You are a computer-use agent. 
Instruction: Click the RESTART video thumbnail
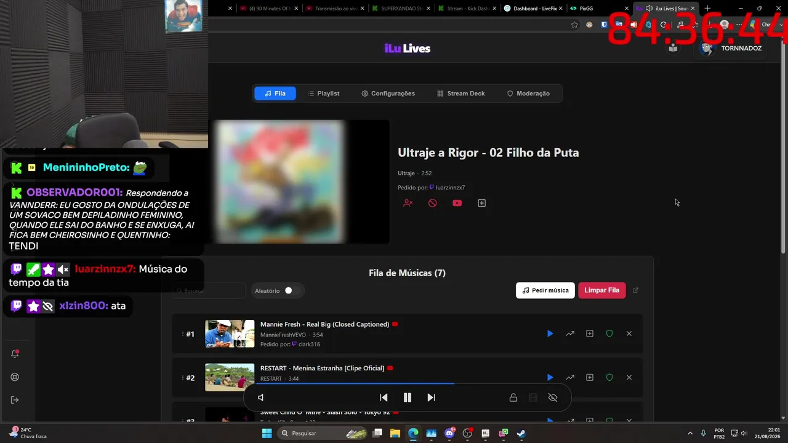pyautogui.click(x=230, y=377)
